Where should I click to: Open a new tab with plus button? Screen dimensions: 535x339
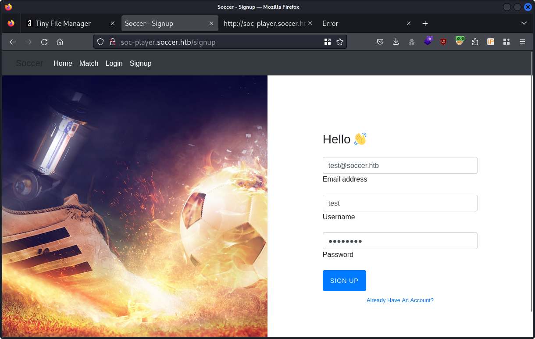point(425,24)
